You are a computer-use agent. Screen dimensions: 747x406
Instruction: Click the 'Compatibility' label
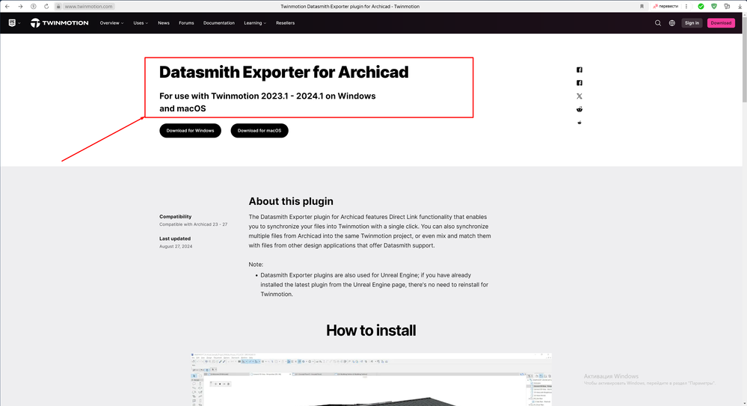(175, 216)
